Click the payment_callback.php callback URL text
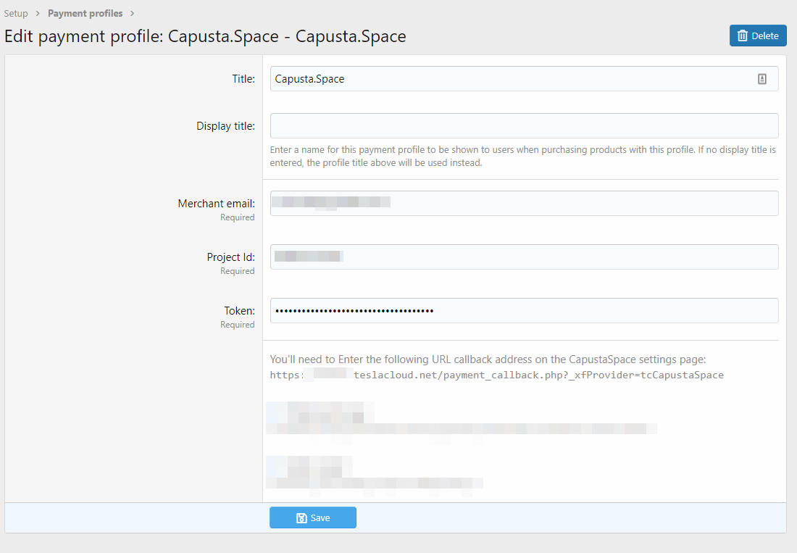 (x=496, y=375)
